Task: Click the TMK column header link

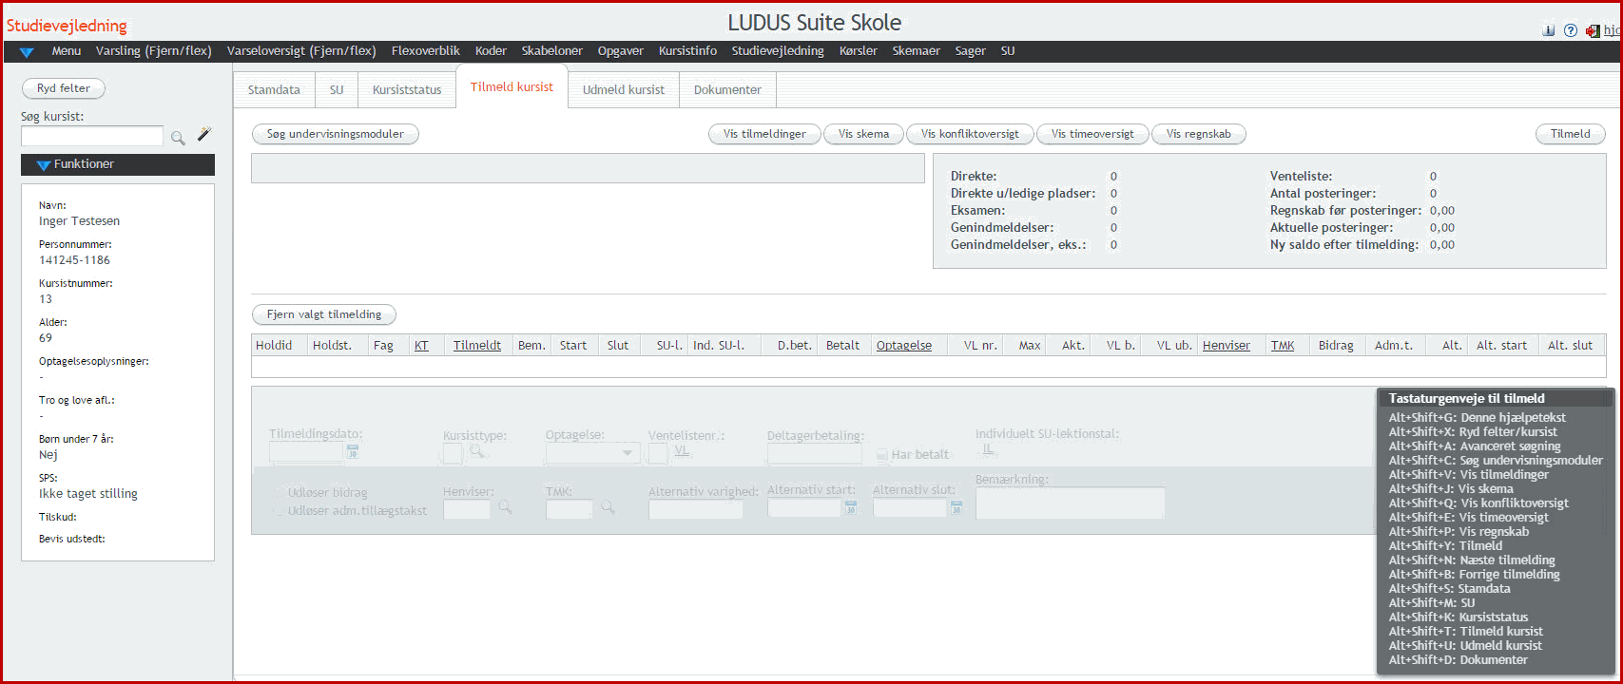Action: tap(1283, 346)
